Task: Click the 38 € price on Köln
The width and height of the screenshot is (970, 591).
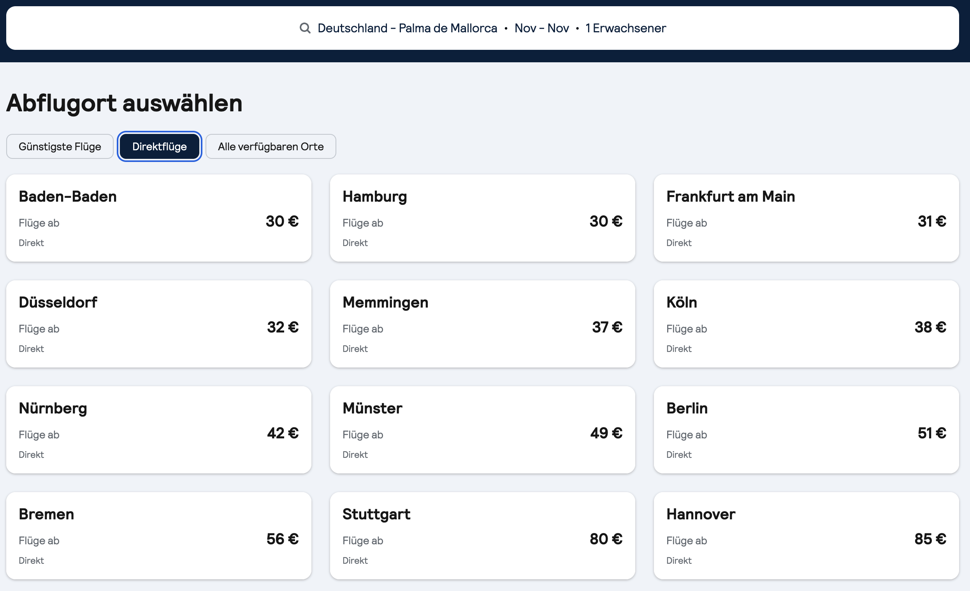Action: [x=930, y=327]
